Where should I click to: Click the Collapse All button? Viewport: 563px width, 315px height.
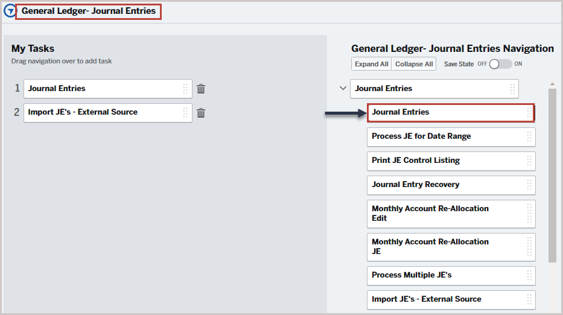pos(414,64)
